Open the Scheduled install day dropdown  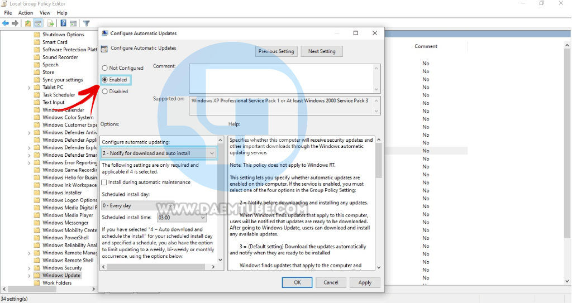click(x=137, y=206)
